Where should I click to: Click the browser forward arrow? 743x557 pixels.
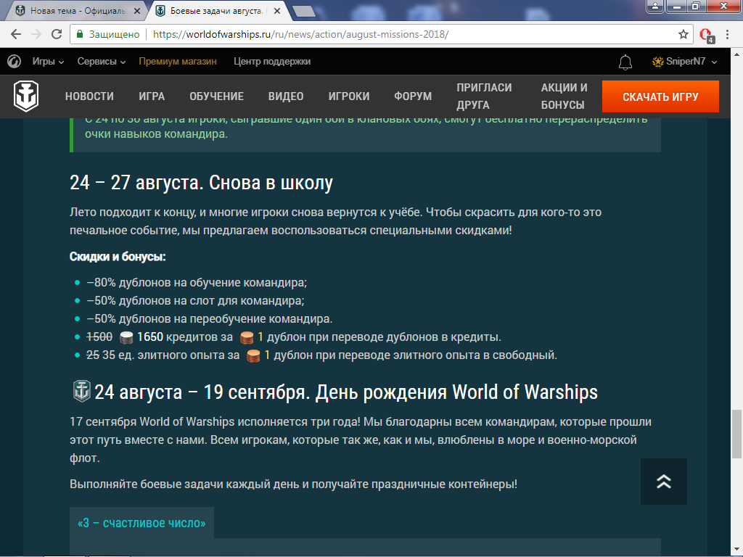pos(36,34)
